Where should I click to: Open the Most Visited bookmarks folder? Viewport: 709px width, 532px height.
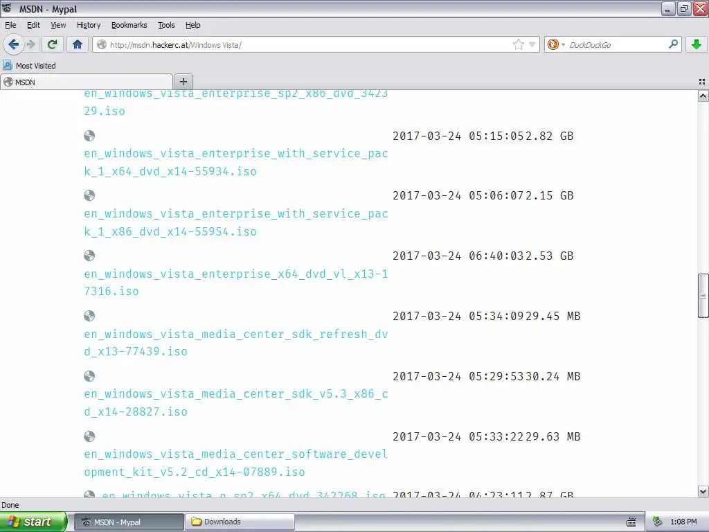click(30, 66)
